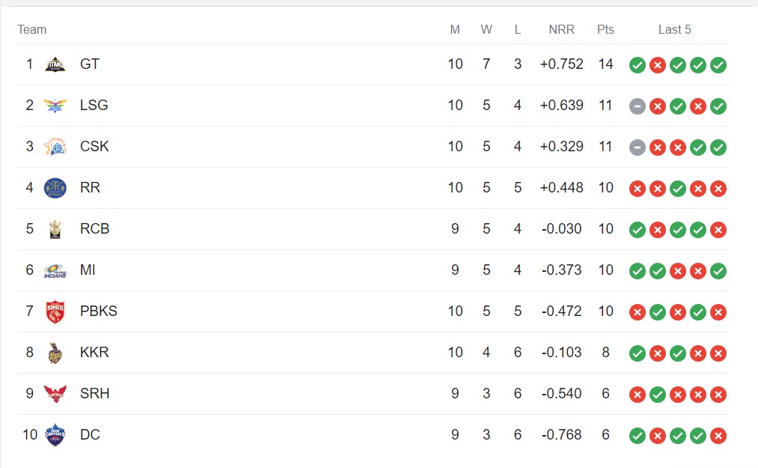
Task: Click the KKR team logo
Action: click(55, 353)
